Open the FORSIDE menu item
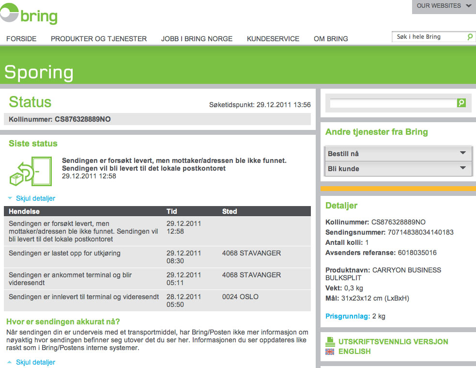This screenshot has height=368, width=476. (x=21, y=39)
